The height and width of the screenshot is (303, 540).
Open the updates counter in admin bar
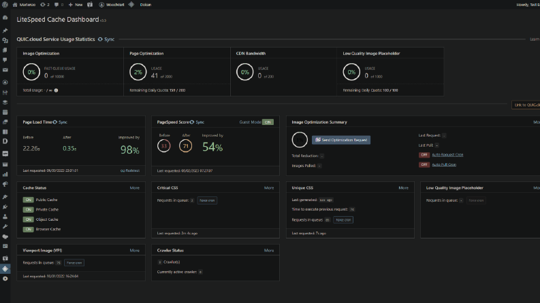point(45,5)
